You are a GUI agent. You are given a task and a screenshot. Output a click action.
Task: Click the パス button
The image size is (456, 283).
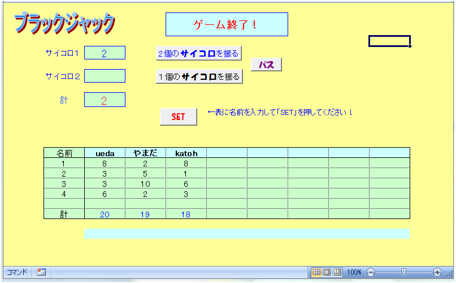coord(266,65)
